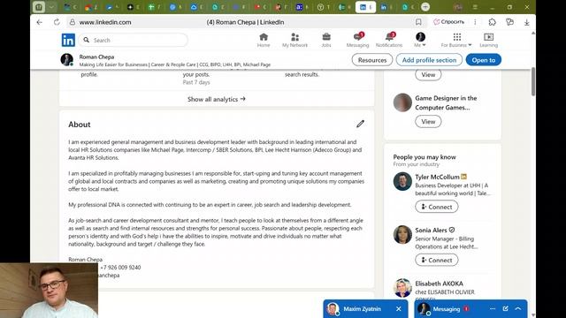Click the page vertical scrollbar thumb
This screenshot has width=566, height=318.
[x=533, y=81]
